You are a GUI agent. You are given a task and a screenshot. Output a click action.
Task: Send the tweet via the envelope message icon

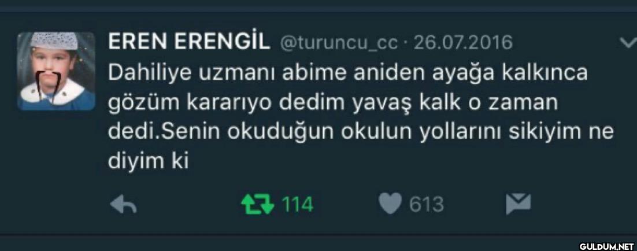[x=519, y=204]
